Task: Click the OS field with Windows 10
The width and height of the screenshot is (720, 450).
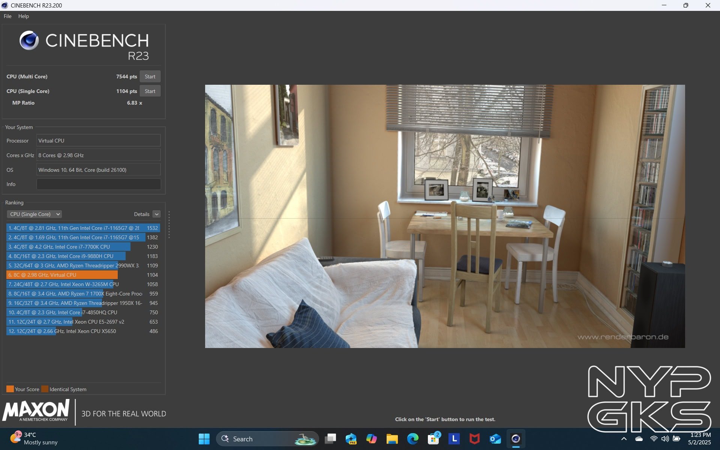Action: click(98, 170)
